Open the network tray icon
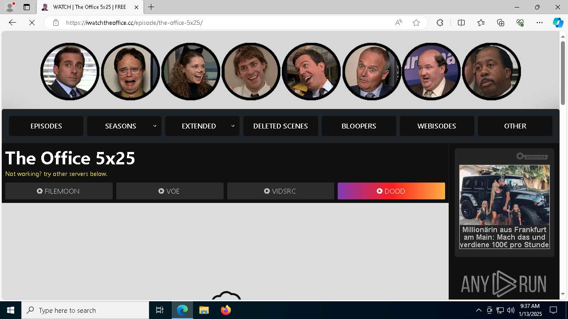Screen dimensions: 568x319 click(500, 310)
